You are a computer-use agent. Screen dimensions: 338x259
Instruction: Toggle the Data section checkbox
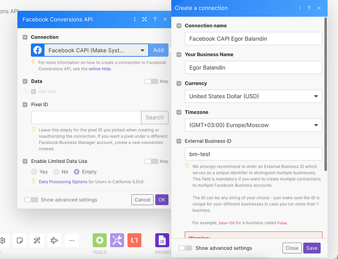[x=25, y=81]
